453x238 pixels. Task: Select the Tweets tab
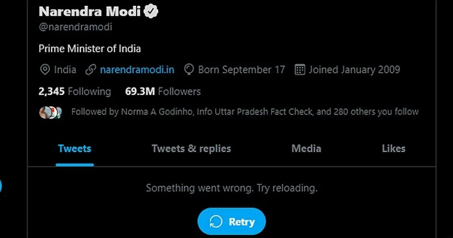pos(75,148)
